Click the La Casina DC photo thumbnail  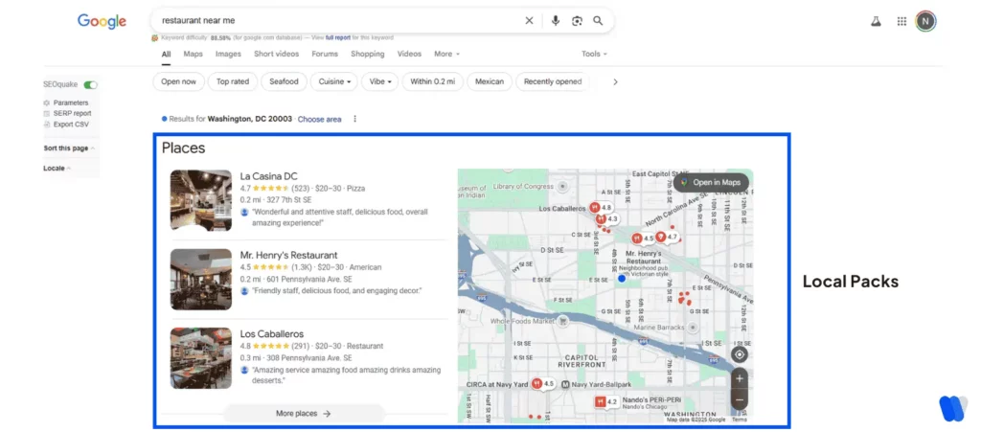[x=201, y=201]
